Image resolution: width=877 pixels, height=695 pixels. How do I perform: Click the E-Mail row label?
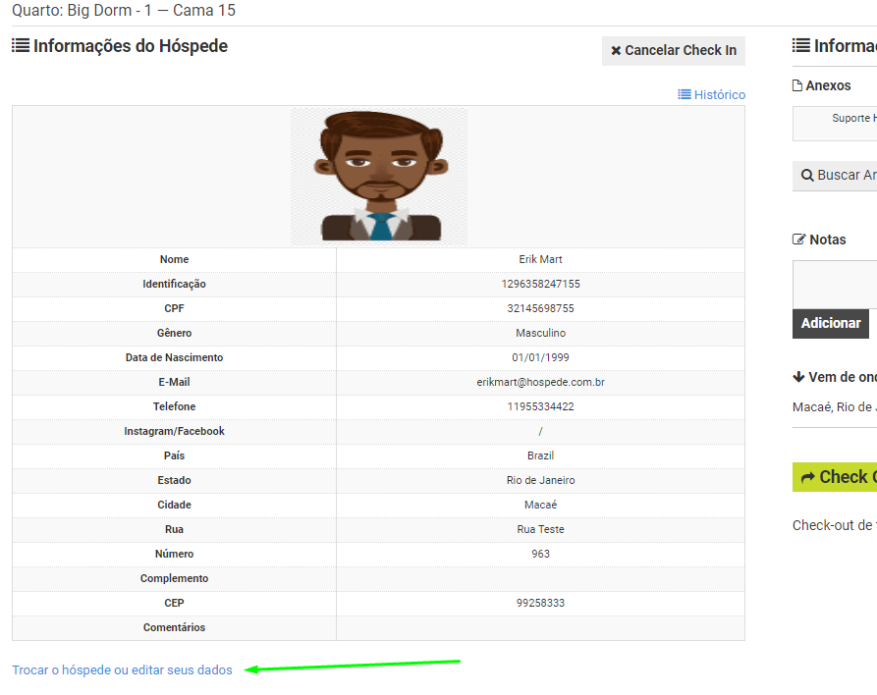click(x=174, y=383)
